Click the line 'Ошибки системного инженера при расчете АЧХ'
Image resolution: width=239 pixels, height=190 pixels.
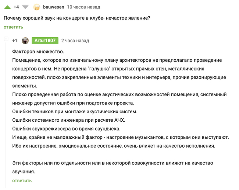click(x=69, y=120)
